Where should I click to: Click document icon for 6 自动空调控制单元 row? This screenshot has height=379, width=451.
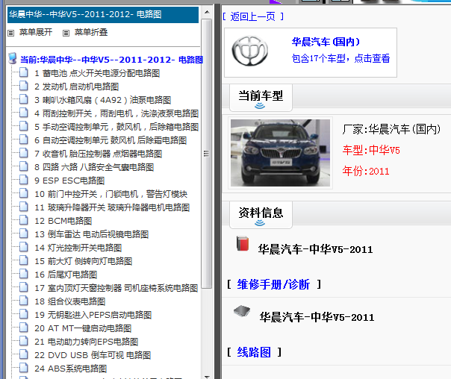[24, 140]
